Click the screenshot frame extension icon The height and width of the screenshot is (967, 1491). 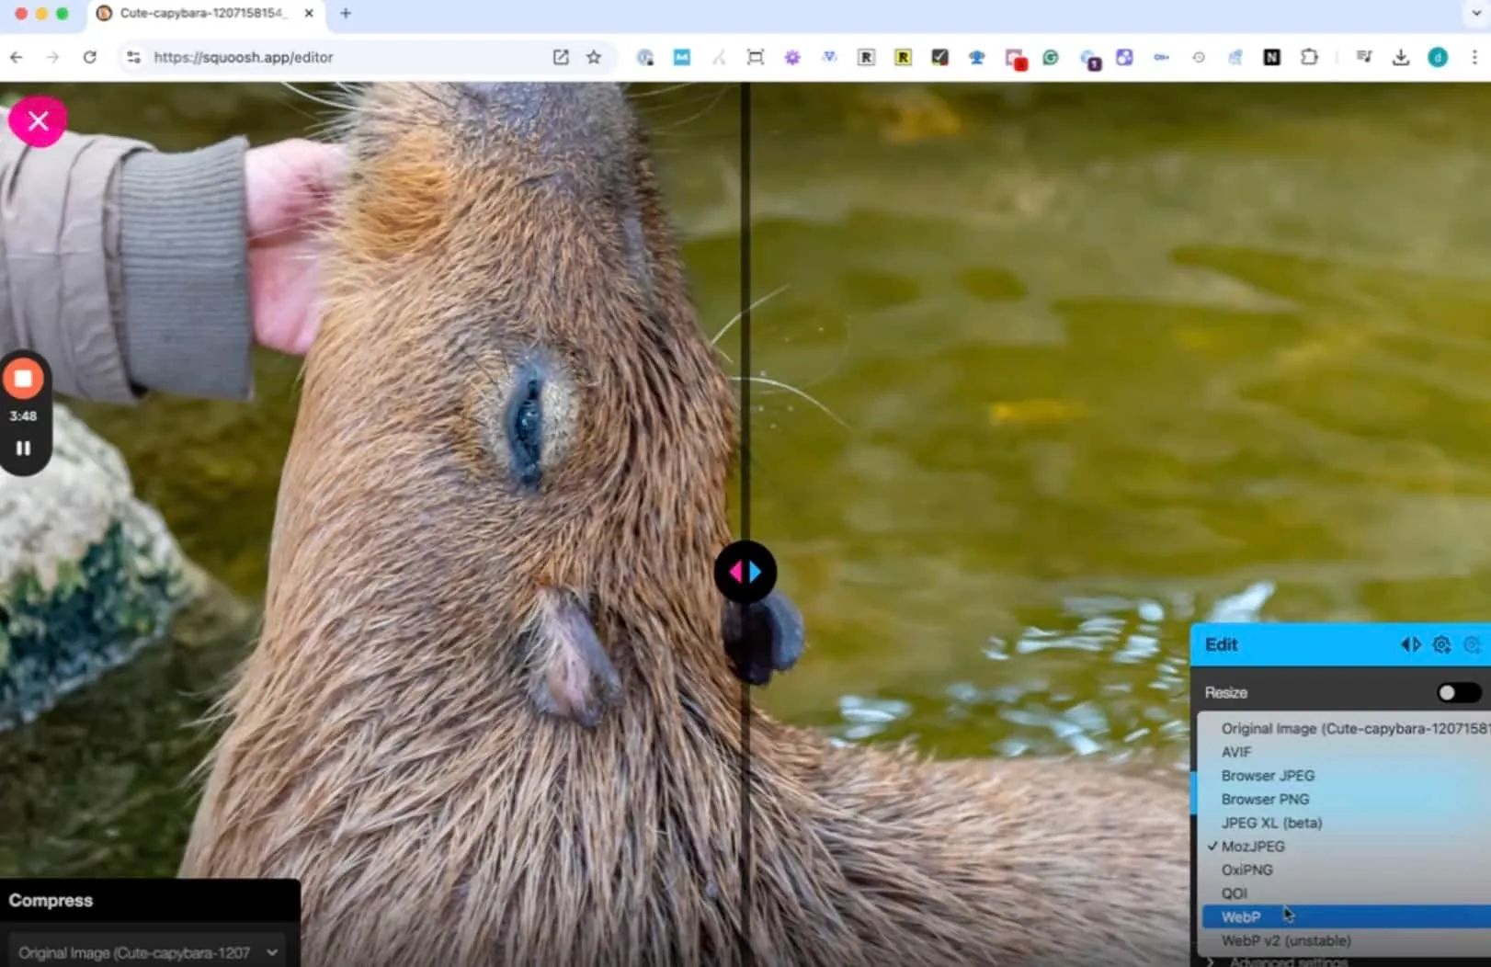pyautogui.click(x=756, y=57)
